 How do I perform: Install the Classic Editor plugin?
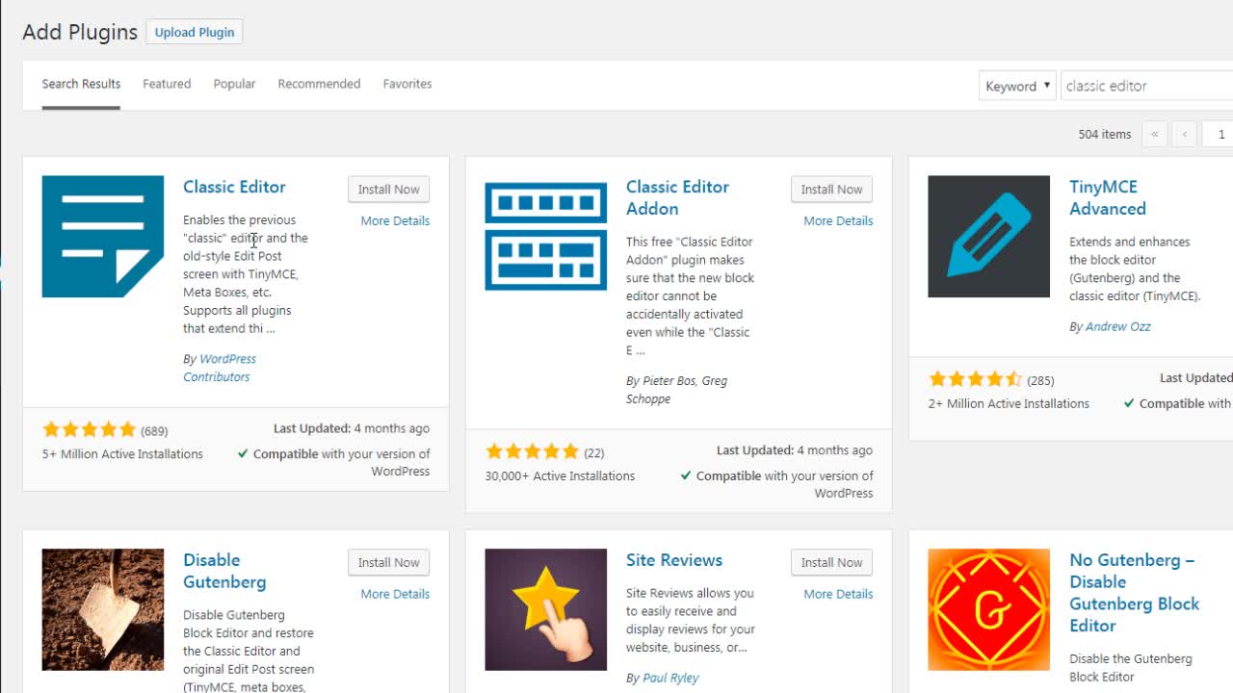(389, 190)
